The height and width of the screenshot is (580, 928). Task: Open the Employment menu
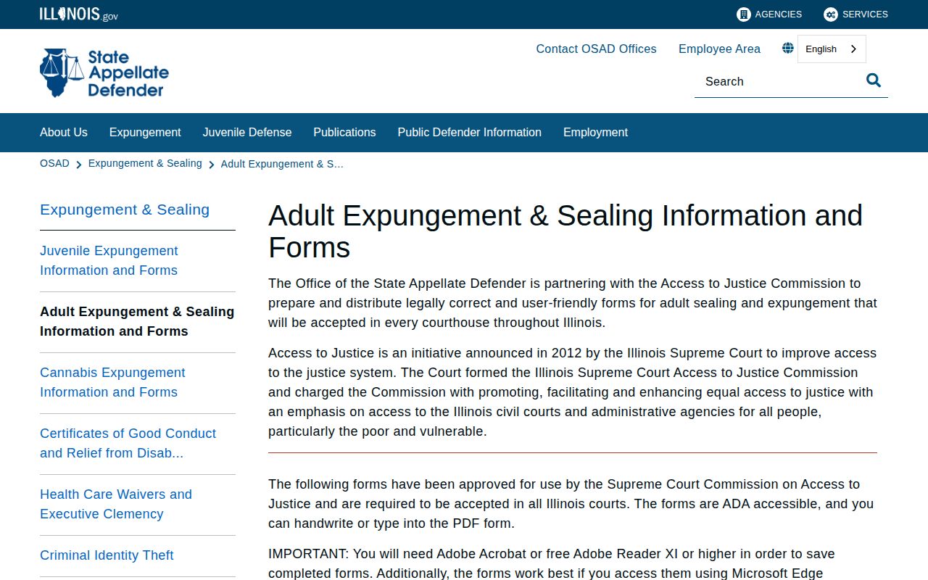pyautogui.click(x=595, y=132)
